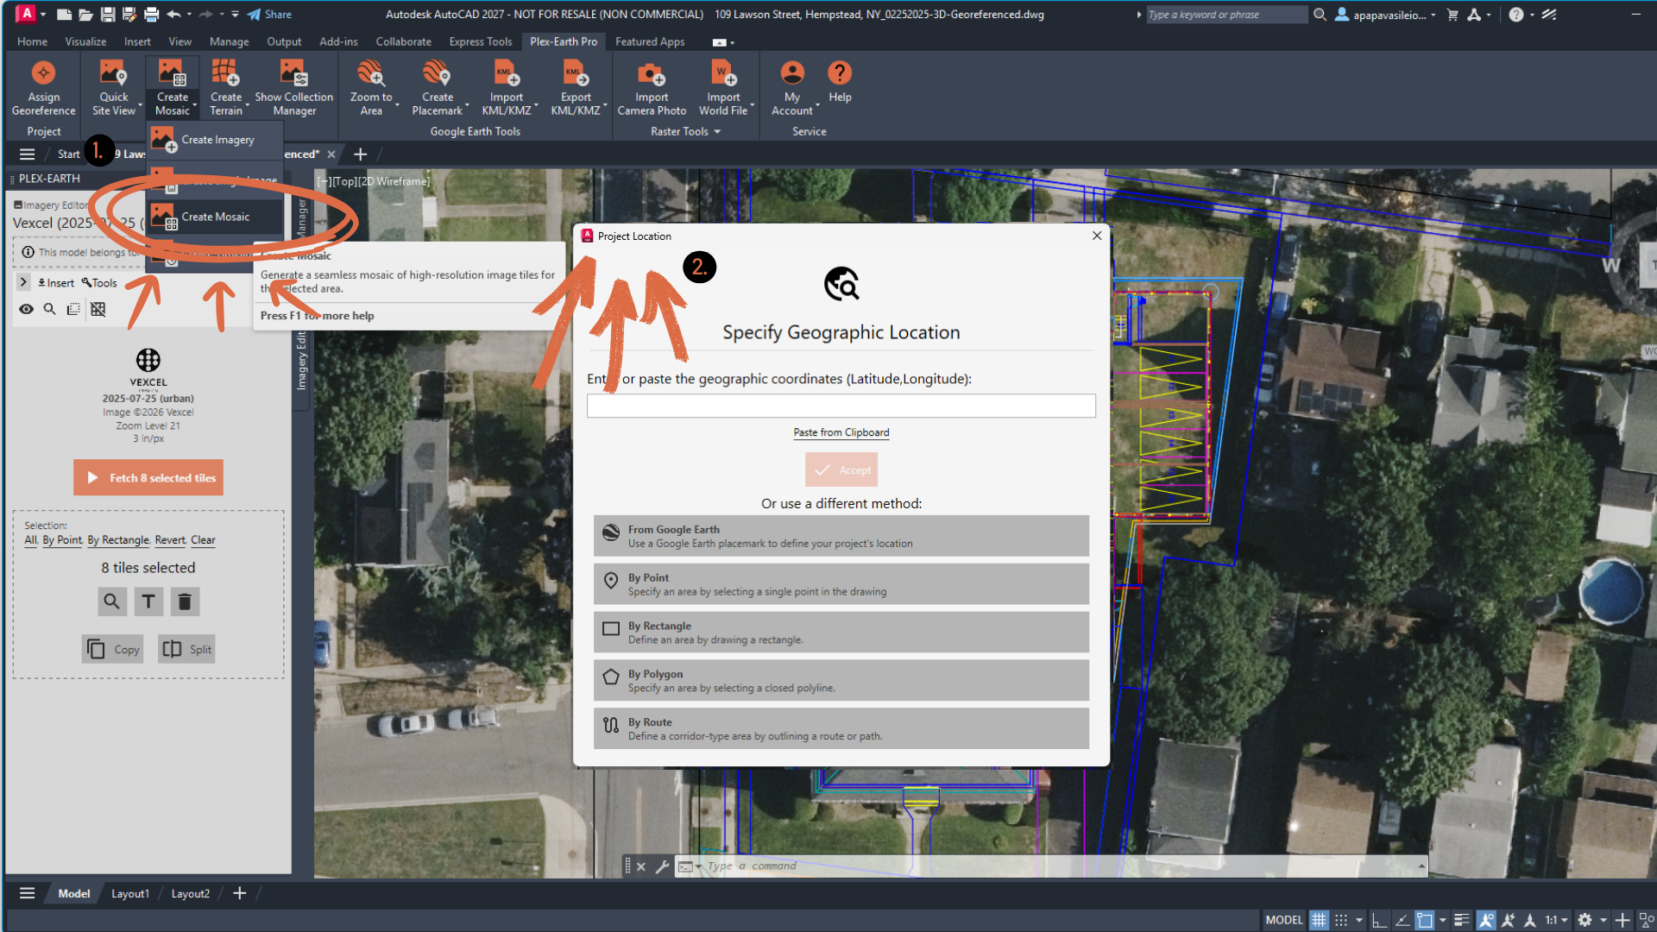The image size is (1657, 932).
Task: Toggle ortho mode in status bar
Action: (x=1379, y=920)
